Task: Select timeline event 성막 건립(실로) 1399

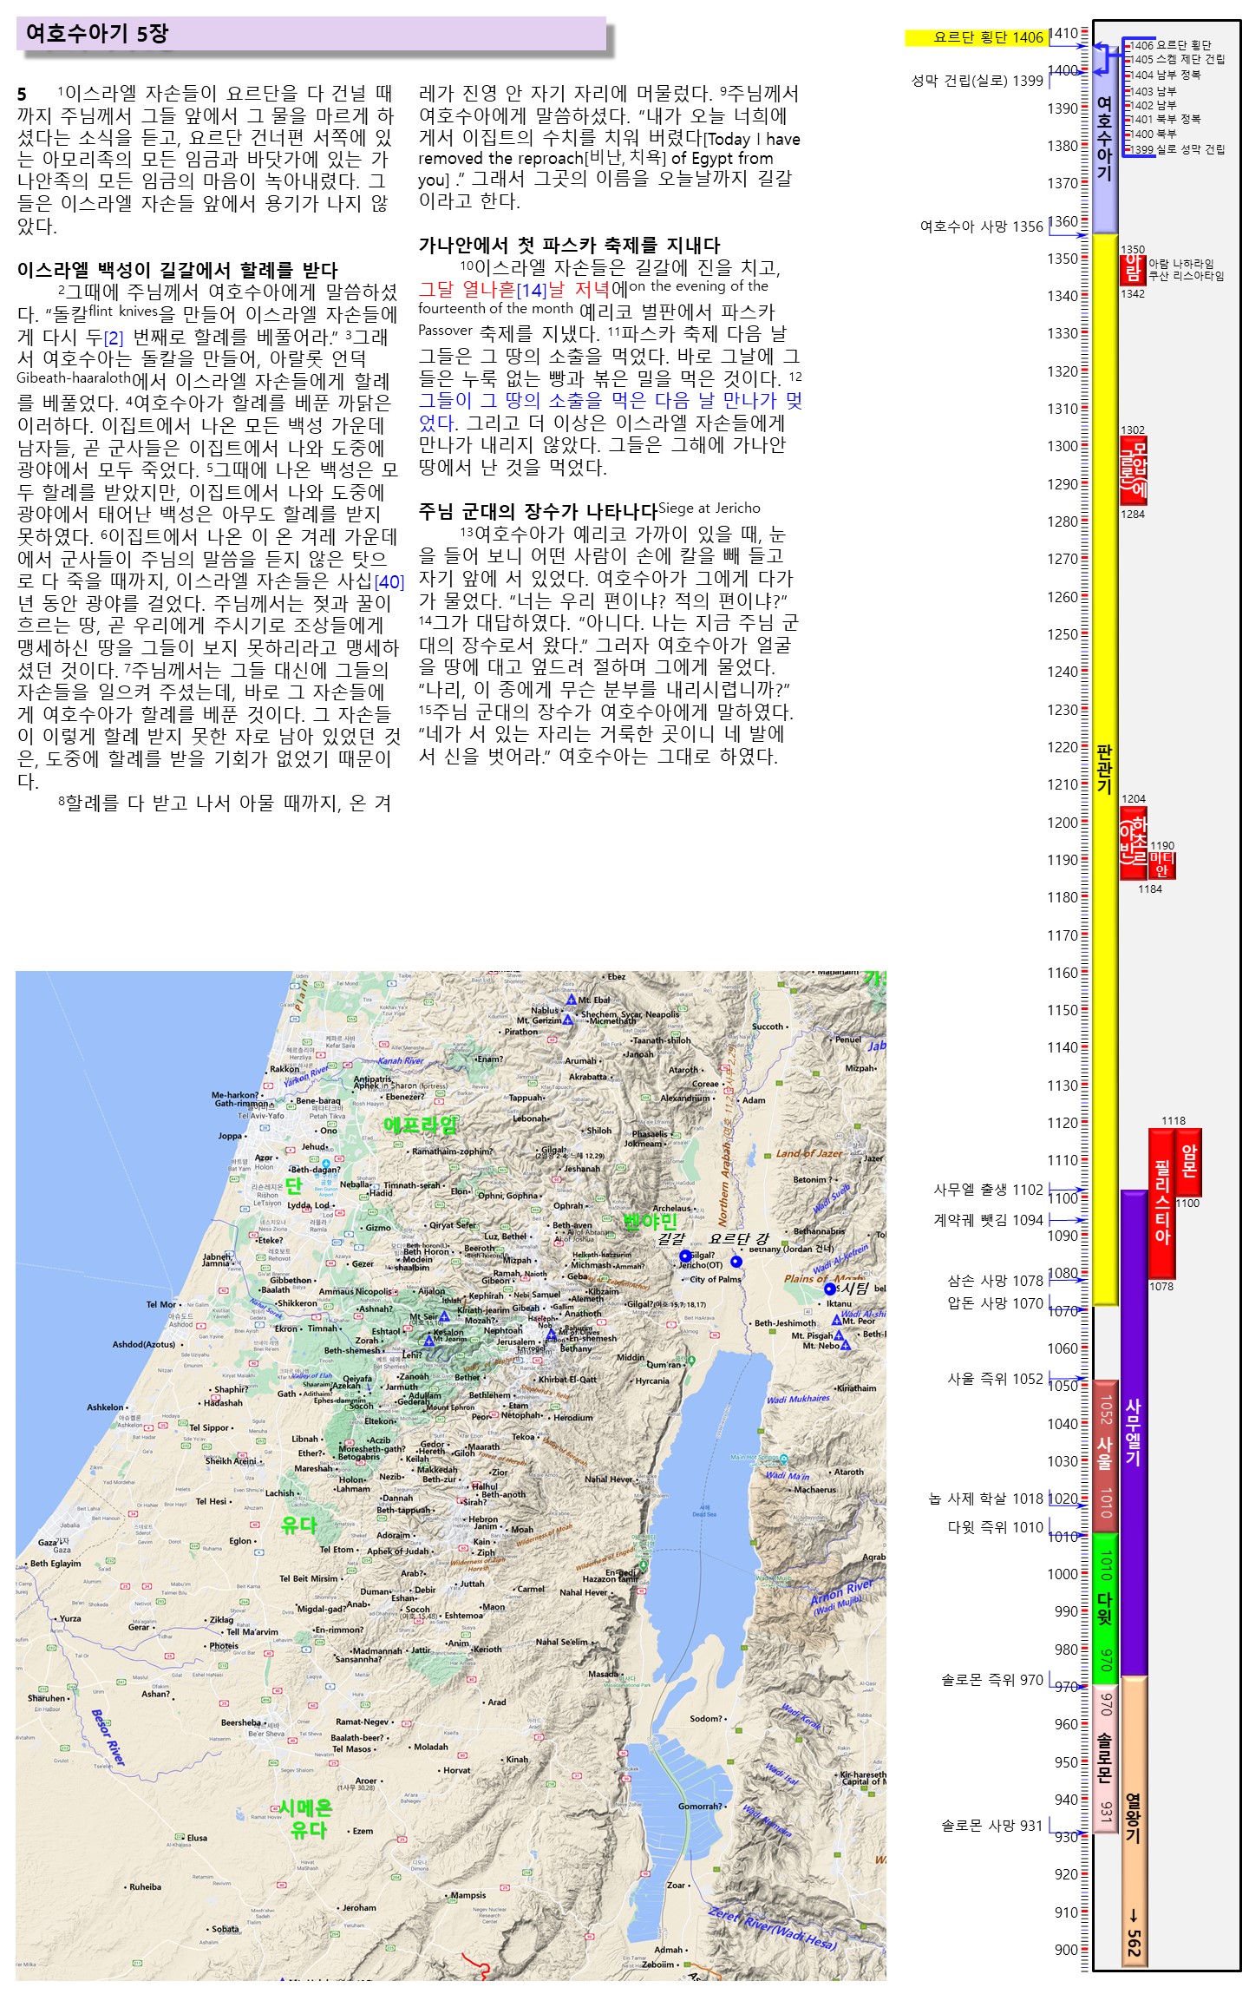Action: point(978,81)
